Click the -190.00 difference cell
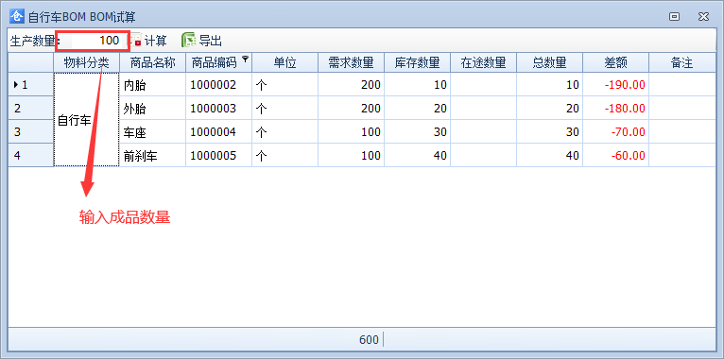 (x=616, y=84)
